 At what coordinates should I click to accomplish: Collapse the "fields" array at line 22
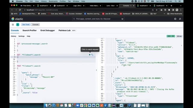coord(16,86)
